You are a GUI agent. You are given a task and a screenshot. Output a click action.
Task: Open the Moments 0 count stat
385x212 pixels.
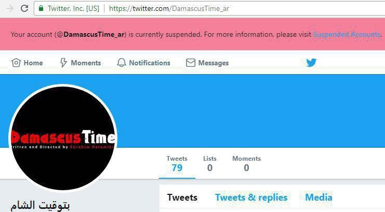246,164
